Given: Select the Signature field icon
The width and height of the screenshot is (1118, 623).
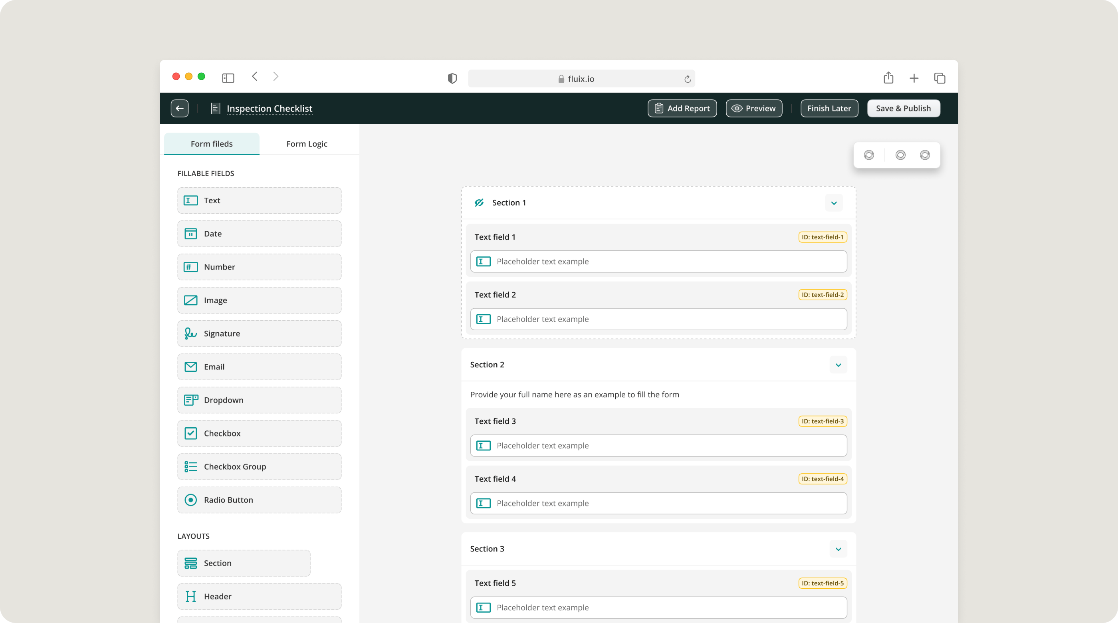Looking at the screenshot, I should pos(190,333).
